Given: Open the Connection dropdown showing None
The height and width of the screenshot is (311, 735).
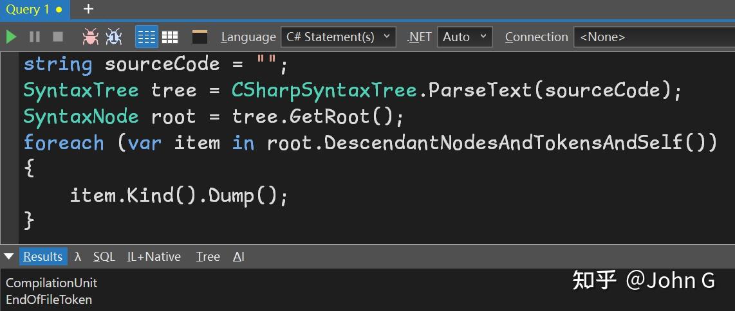Looking at the screenshot, I should click(x=653, y=37).
